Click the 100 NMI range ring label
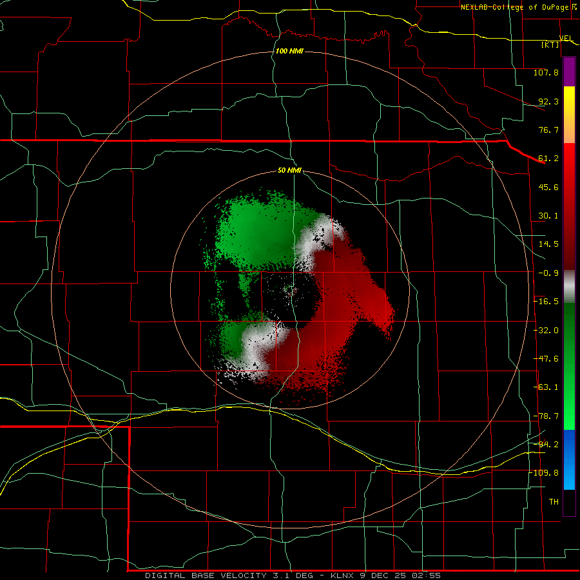The image size is (580, 580). pos(289,51)
